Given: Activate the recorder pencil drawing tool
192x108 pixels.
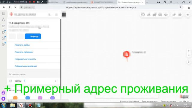Looking at the screenshot, I should coord(42,2).
